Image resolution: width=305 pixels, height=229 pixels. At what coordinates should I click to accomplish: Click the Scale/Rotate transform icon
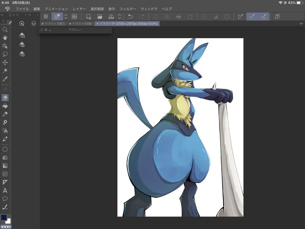click(x=190, y=17)
